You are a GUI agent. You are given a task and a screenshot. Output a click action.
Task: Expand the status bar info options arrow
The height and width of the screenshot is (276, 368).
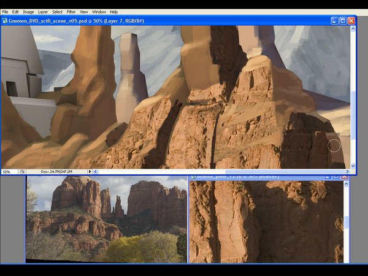coord(90,172)
